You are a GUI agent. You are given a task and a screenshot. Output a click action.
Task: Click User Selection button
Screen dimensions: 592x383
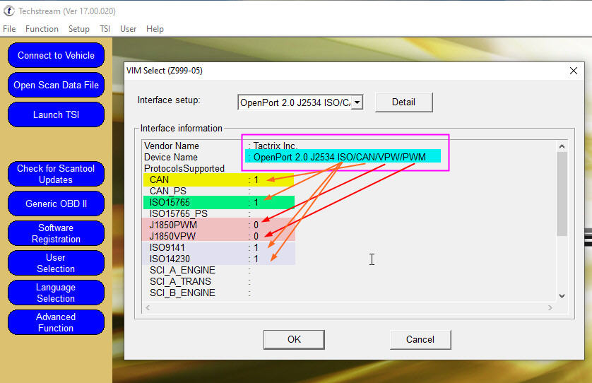click(x=56, y=264)
